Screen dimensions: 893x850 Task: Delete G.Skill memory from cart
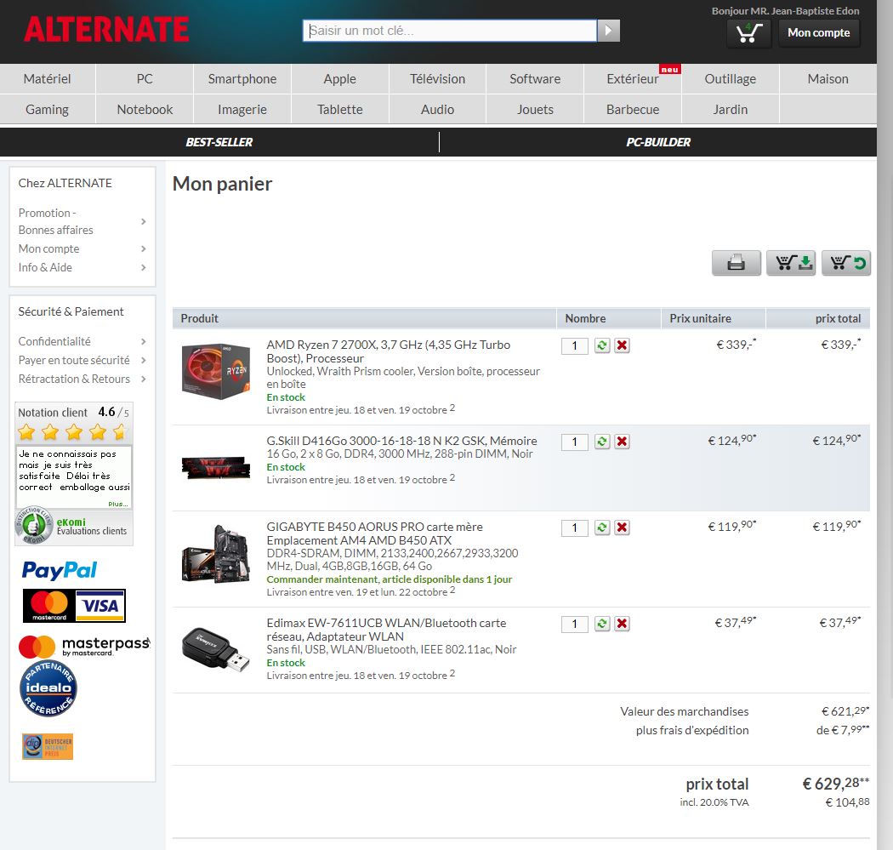[x=622, y=442]
